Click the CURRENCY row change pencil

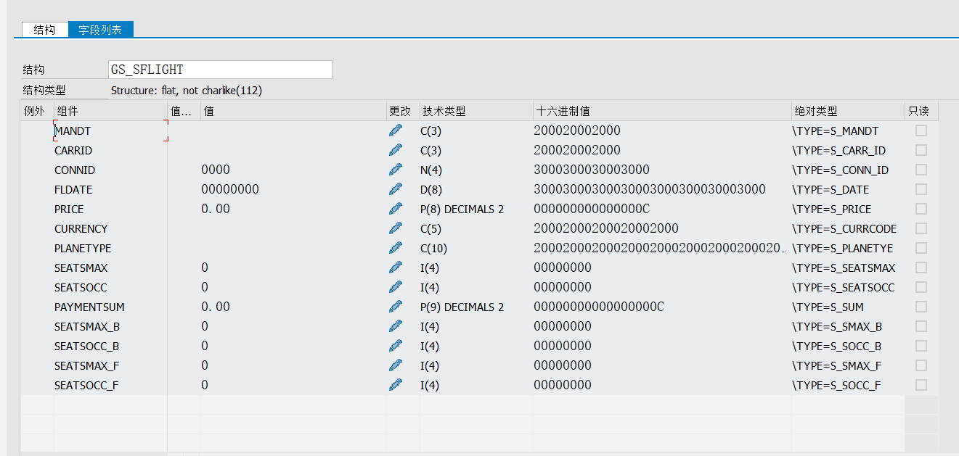[395, 228]
